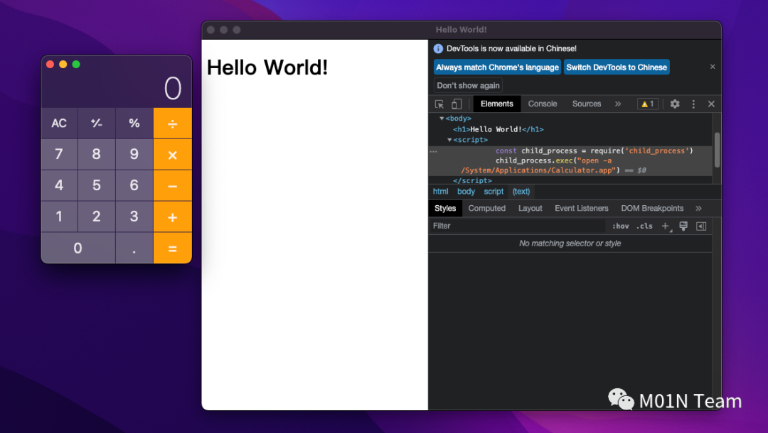This screenshot has width=768, height=433.
Task: Close the DevTools panel
Action: click(711, 104)
